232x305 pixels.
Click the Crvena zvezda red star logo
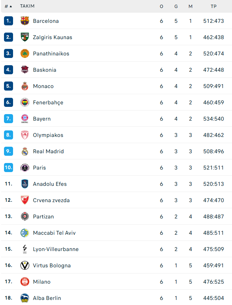tap(25, 200)
